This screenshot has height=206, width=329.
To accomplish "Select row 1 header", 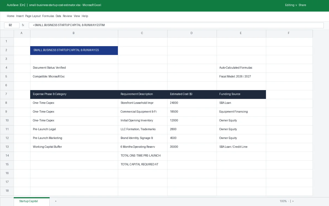I will [x=7, y=42].
